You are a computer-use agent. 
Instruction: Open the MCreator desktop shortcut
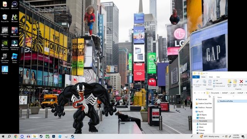click(15, 18)
